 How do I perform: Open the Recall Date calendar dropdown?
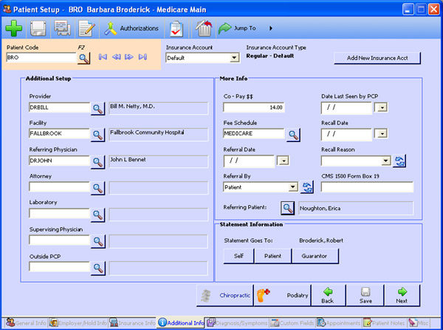point(382,134)
